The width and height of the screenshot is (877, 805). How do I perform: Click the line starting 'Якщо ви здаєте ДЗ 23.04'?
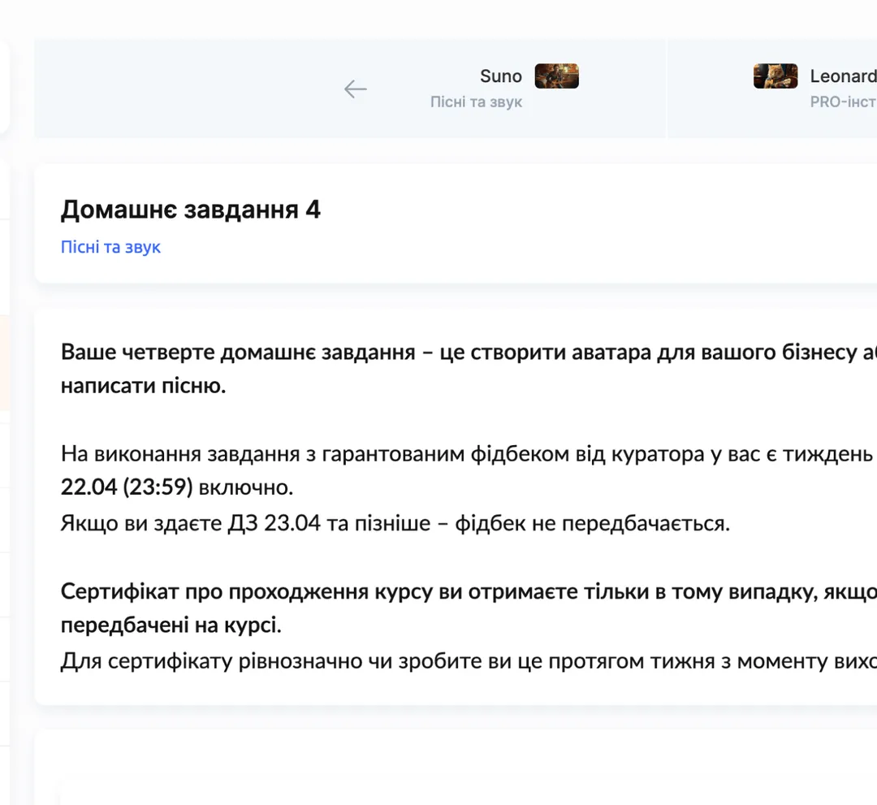tap(395, 524)
